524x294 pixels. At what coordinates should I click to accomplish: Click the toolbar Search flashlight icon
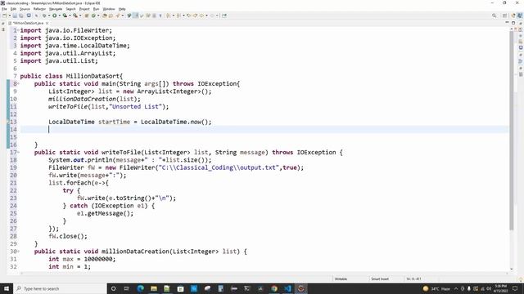coord(118,16)
